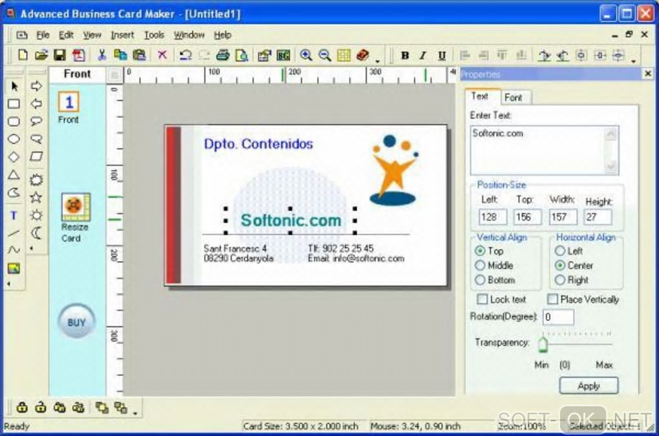The width and height of the screenshot is (659, 436).
Task: Print the business card
Action: click(223, 55)
